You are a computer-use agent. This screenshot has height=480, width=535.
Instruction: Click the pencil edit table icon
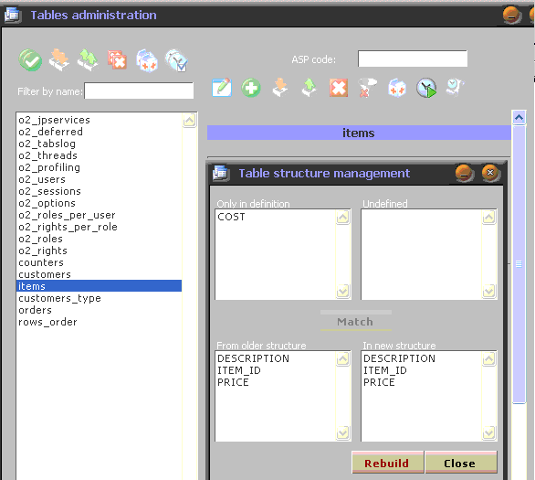[222, 88]
